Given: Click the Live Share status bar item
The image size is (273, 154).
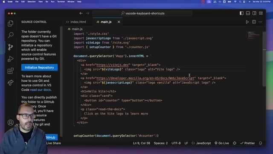Looking at the screenshot, I should [53, 143].
